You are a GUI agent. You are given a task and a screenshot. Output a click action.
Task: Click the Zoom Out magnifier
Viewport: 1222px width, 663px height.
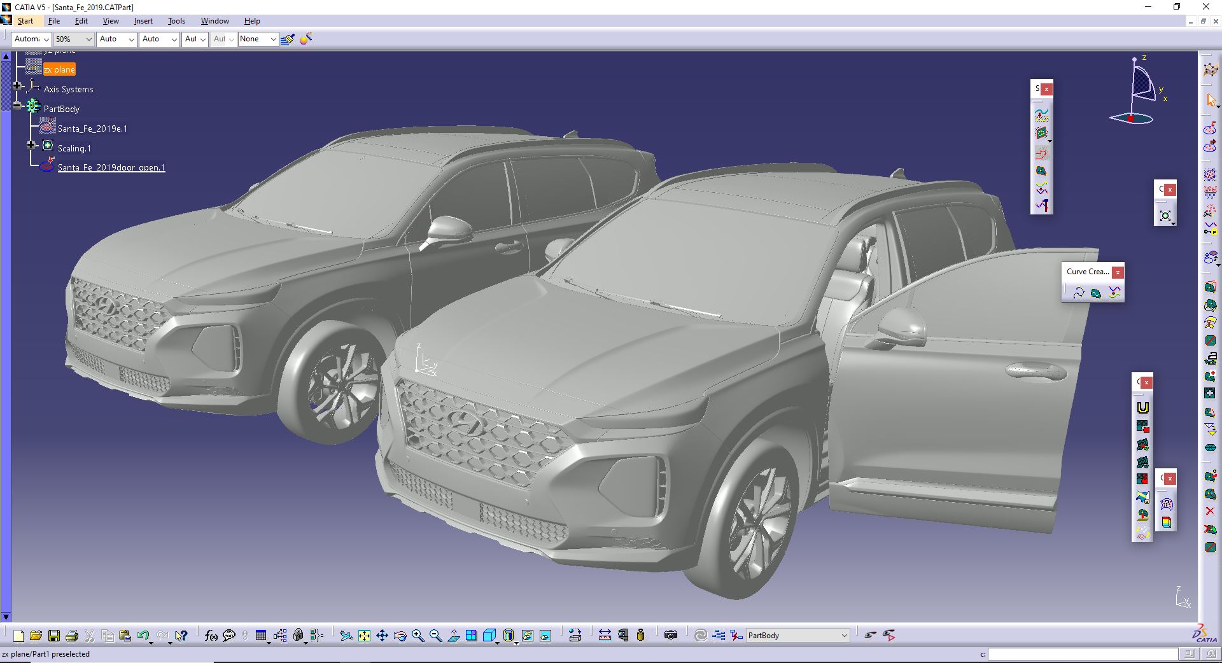(x=435, y=635)
